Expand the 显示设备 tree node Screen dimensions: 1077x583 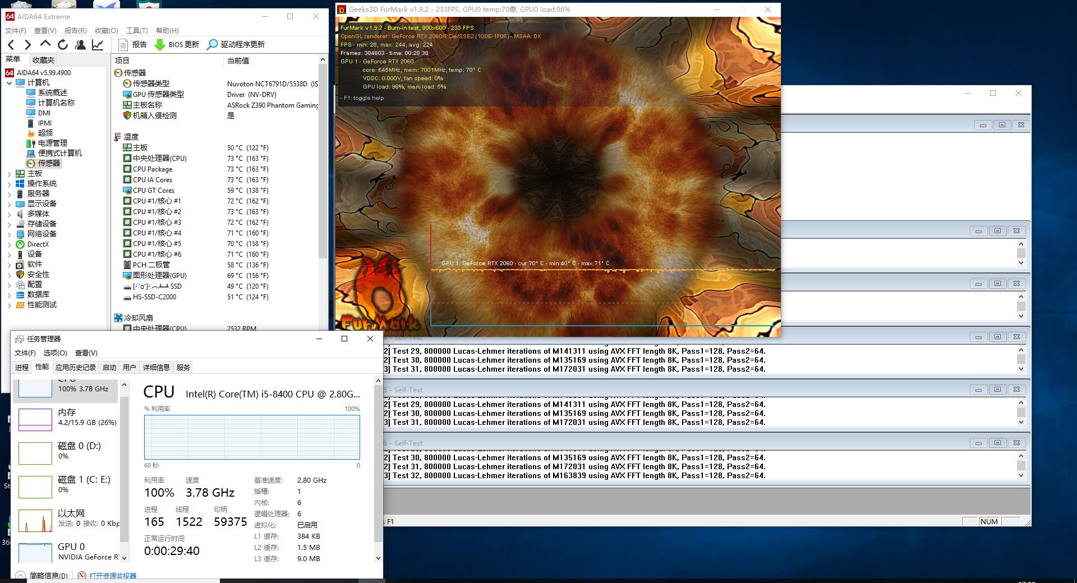(10, 204)
